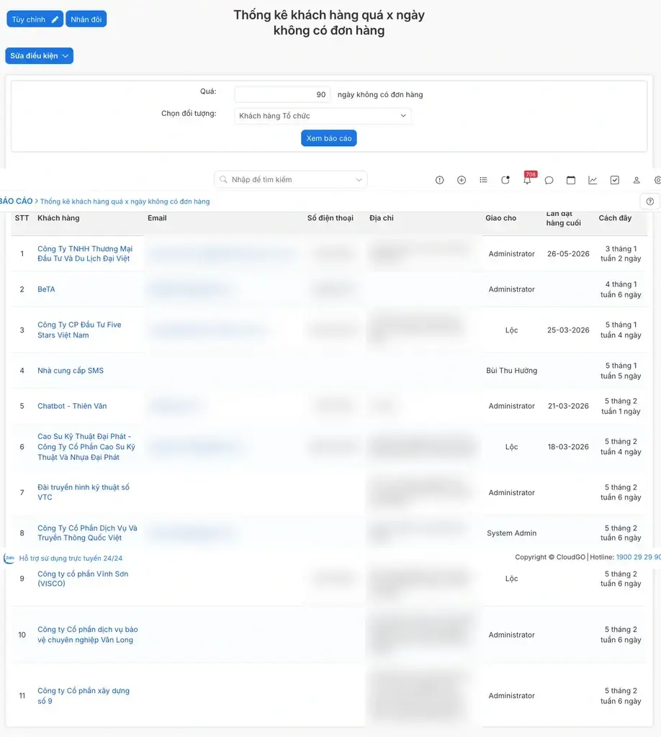Expand the search box chevron

click(359, 179)
